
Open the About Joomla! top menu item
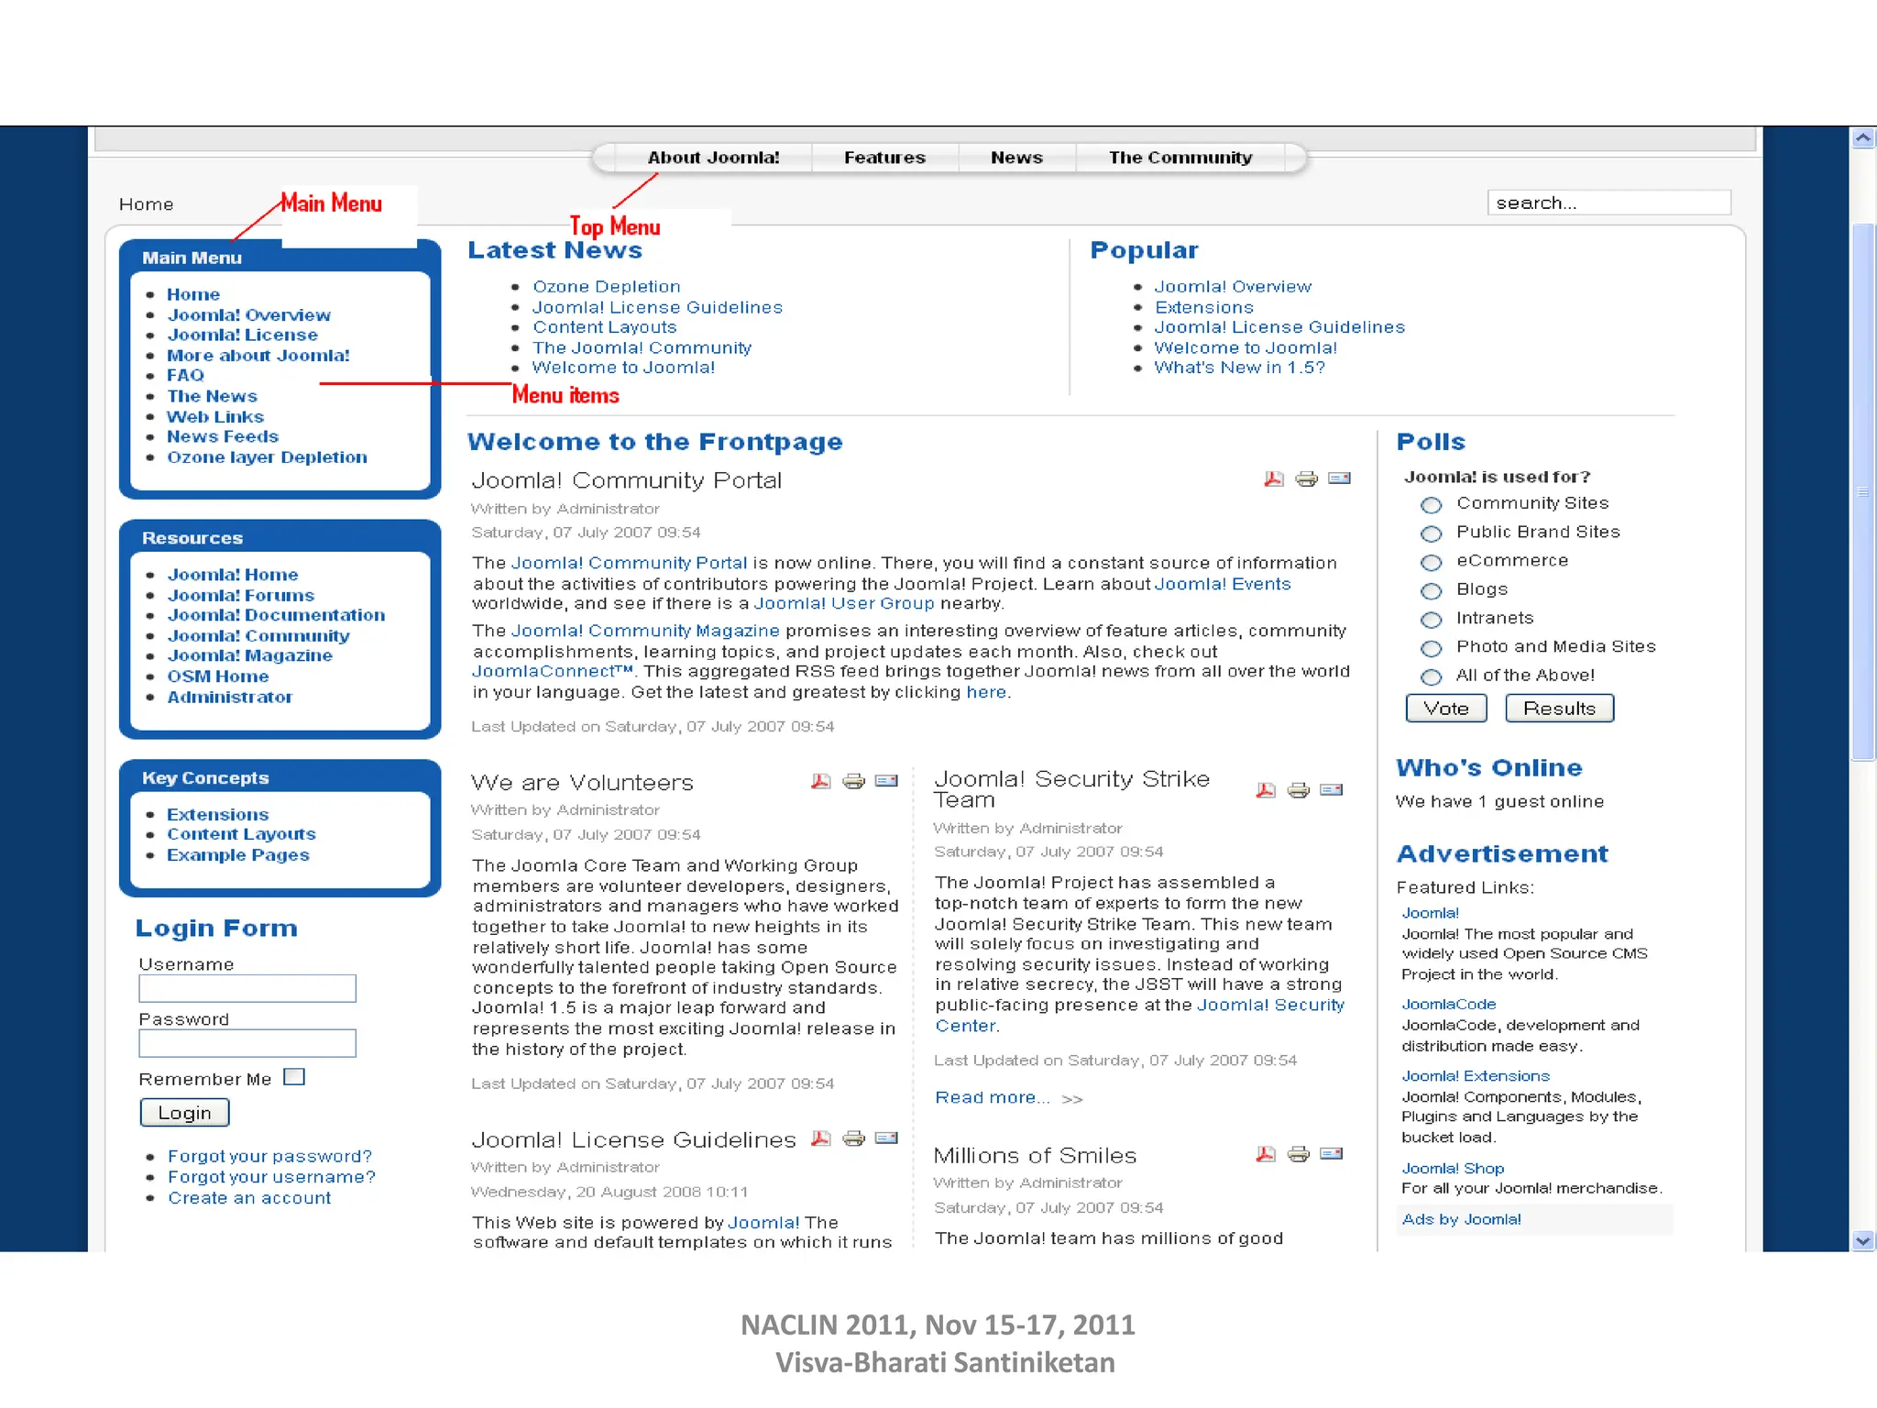[713, 158]
